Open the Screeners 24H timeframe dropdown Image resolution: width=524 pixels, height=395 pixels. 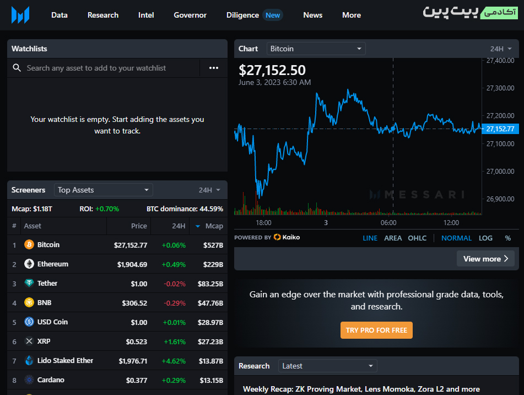coord(209,190)
